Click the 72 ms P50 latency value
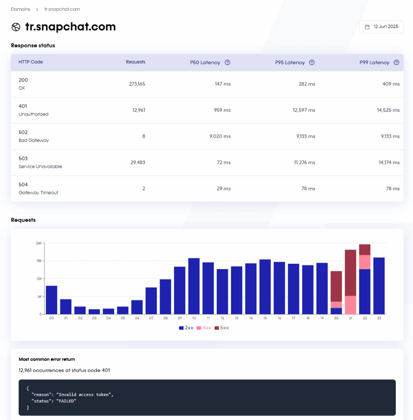 [x=224, y=162]
